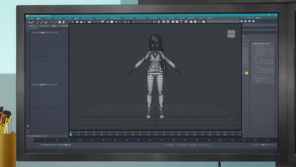Tick the second checkbox in the right rollout
This screenshot has width=296, height=167.
tap(255, 49)
